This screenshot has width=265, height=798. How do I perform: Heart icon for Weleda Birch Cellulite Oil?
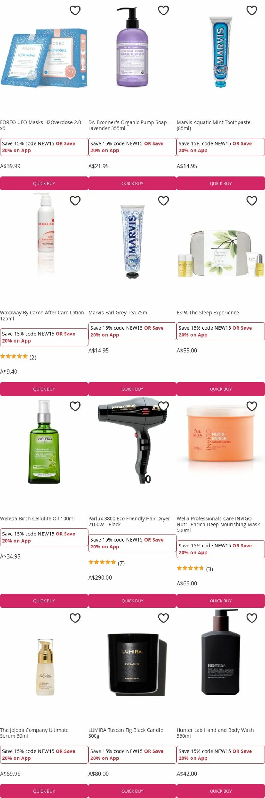click(75, 406)
